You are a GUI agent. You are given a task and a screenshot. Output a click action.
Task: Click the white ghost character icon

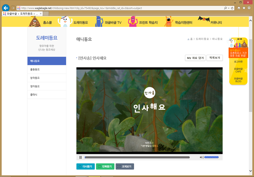(65, 21)
